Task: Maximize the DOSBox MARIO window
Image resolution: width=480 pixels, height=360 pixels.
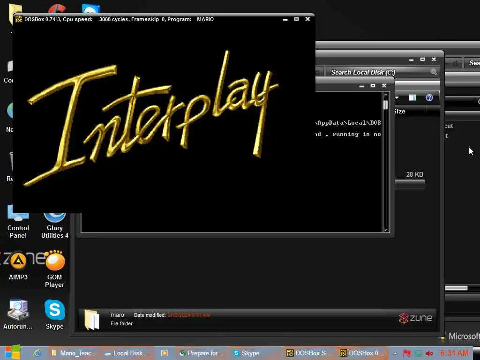Action: (x=296, y=19)
